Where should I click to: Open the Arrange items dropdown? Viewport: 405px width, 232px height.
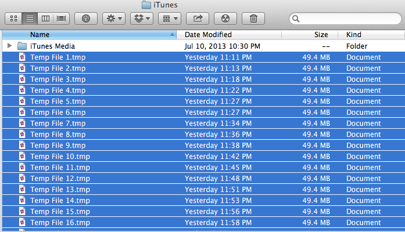pos(170,19)
